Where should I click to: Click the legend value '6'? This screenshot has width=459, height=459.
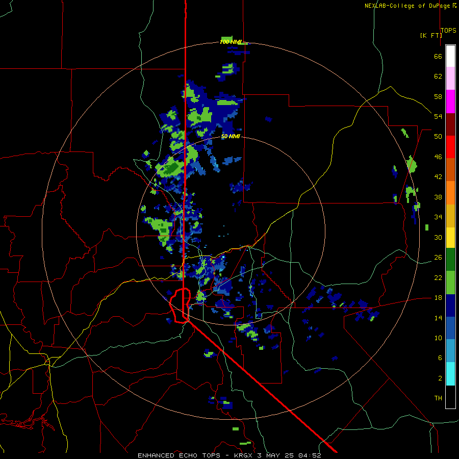point(440,358)
